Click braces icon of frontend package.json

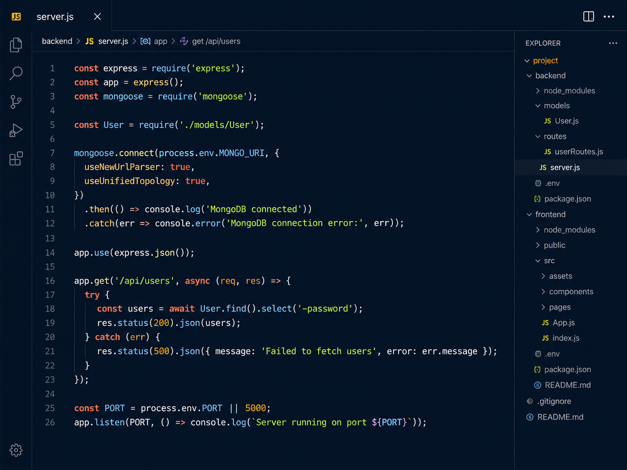537,370
